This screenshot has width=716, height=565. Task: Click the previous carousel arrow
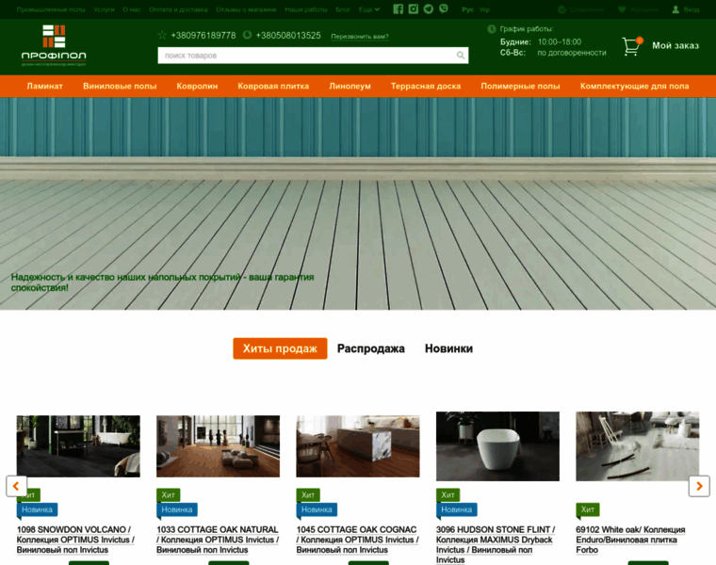tap(16, 486)
